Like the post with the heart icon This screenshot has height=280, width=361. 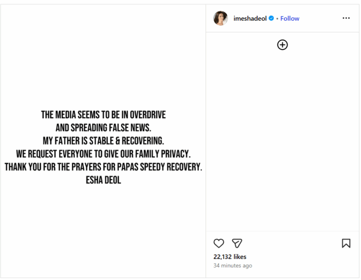coord(219,243)
